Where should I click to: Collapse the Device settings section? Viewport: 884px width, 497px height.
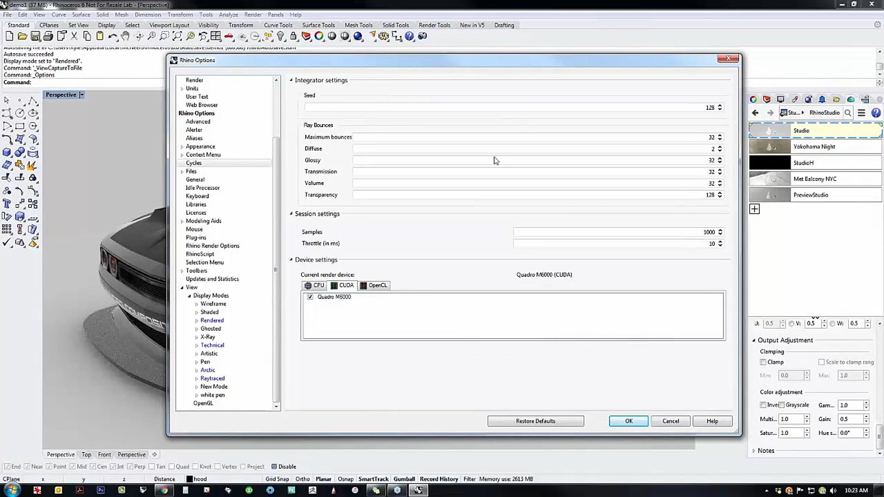291,260
